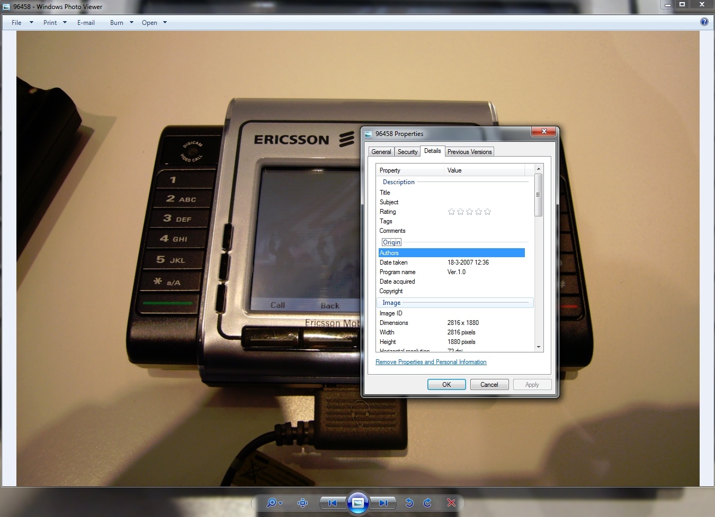Open the Open menu
Image resolution: width=715 pixels, height=517 pixels.
149,23
